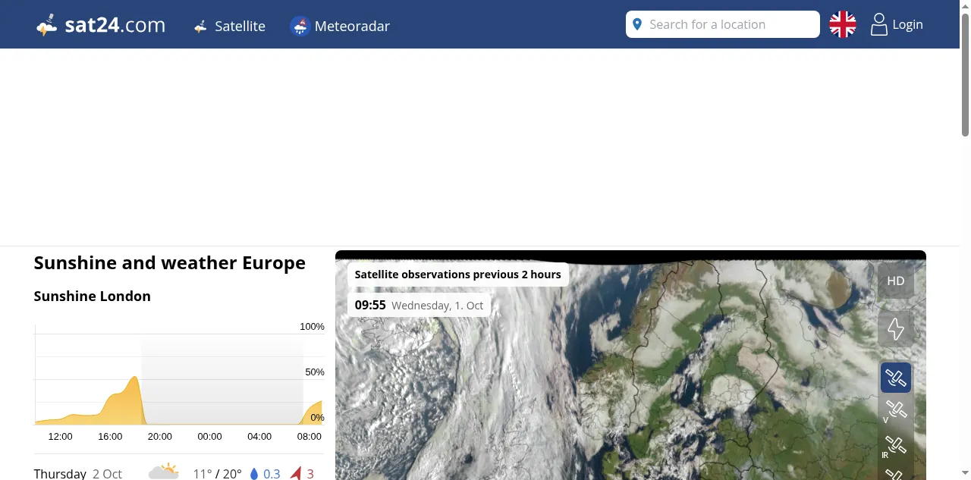Click the sunshine percentage chart

click(179, 381)
